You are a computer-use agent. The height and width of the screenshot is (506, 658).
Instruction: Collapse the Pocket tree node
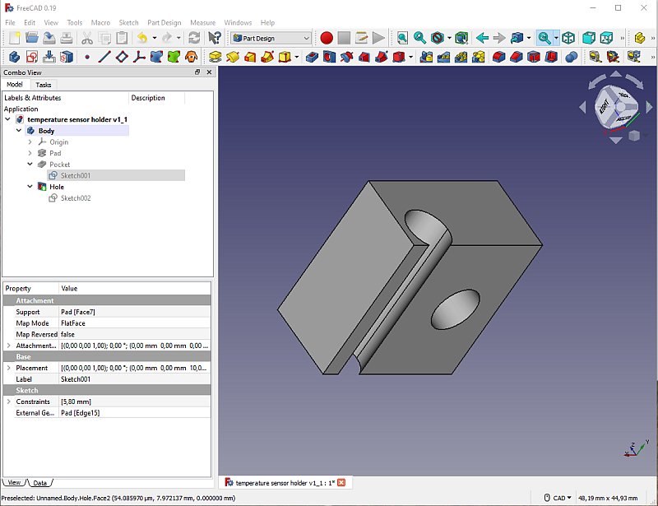click(30, 165)
